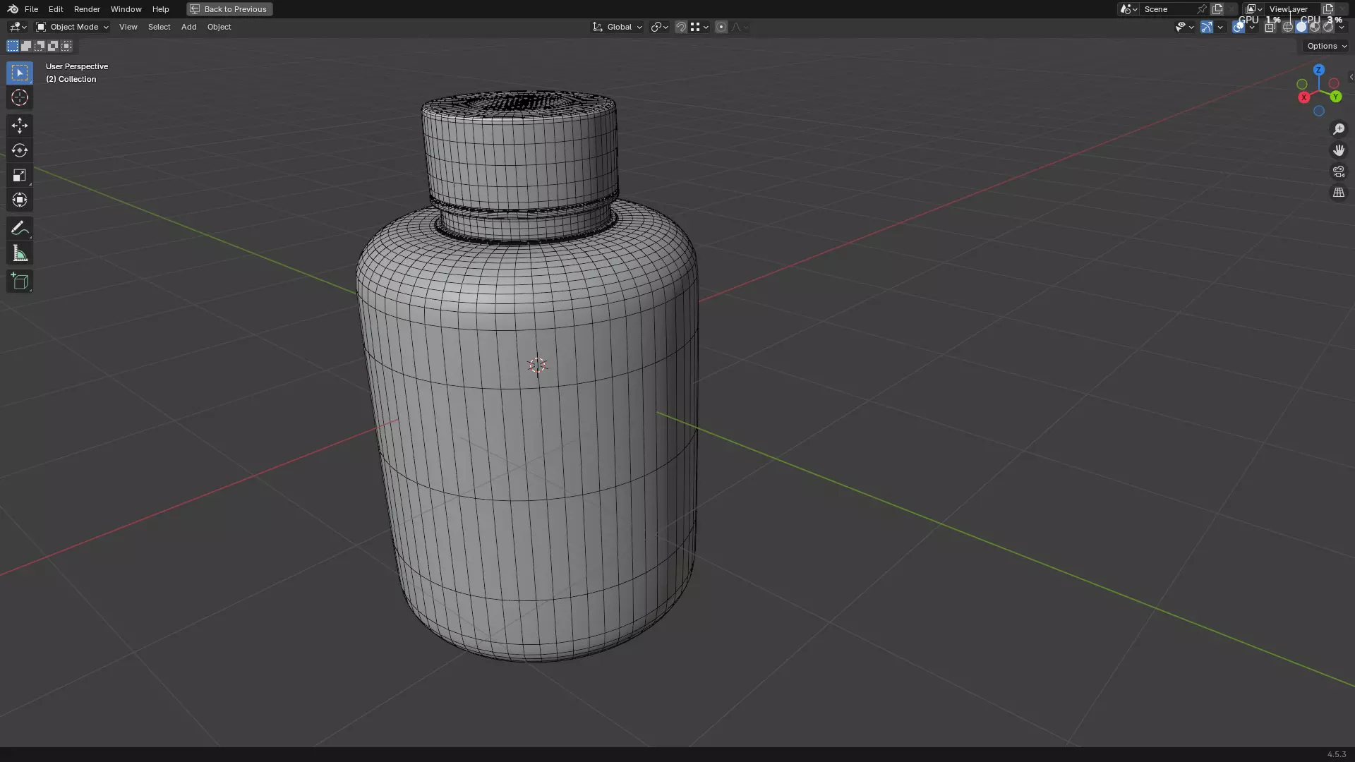Screen dimensions: 1355x762
Task: Choose Set new selection mode icon
Action: pyautogui.click(x=13, y=46)
